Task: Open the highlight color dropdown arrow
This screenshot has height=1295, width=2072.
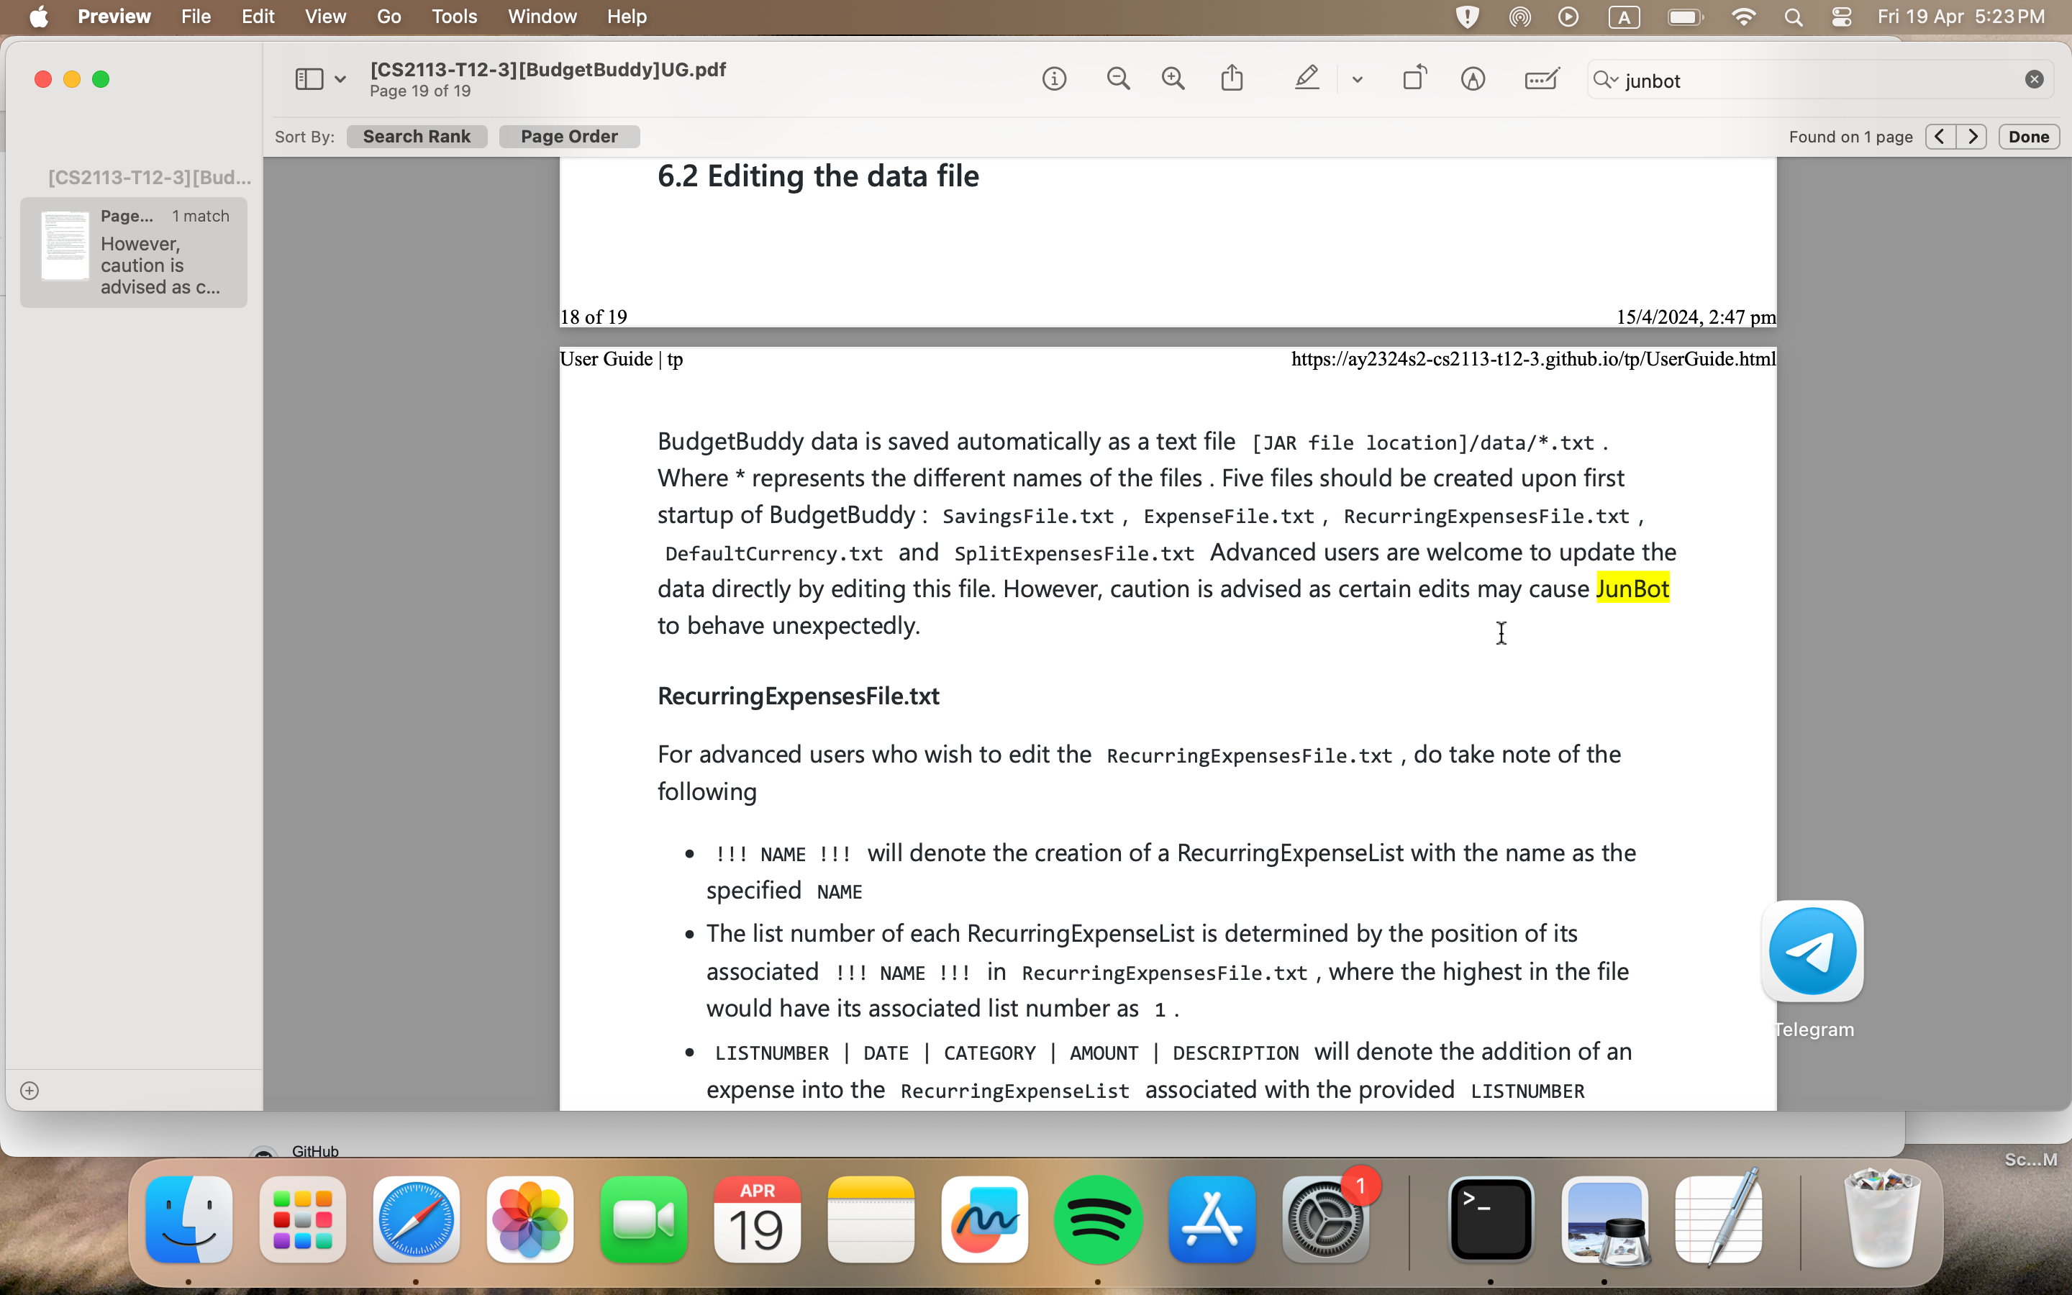Action: coord(1357,80)
